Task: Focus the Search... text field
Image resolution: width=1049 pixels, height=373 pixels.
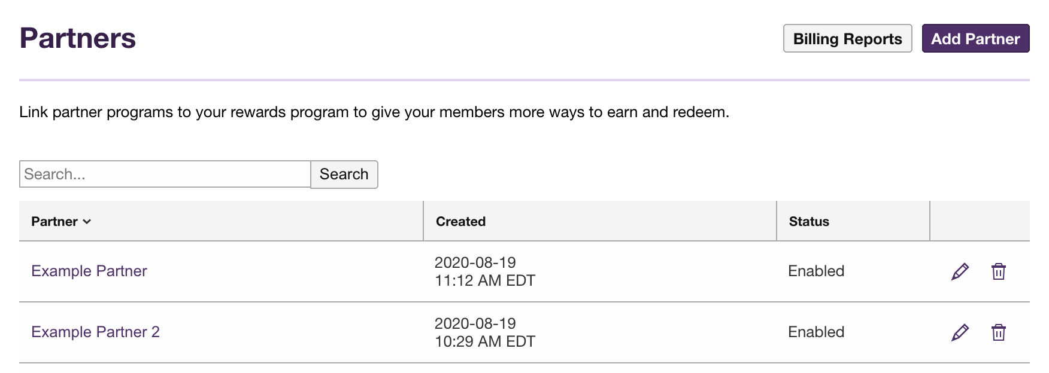Action: [x=165, y=174]
